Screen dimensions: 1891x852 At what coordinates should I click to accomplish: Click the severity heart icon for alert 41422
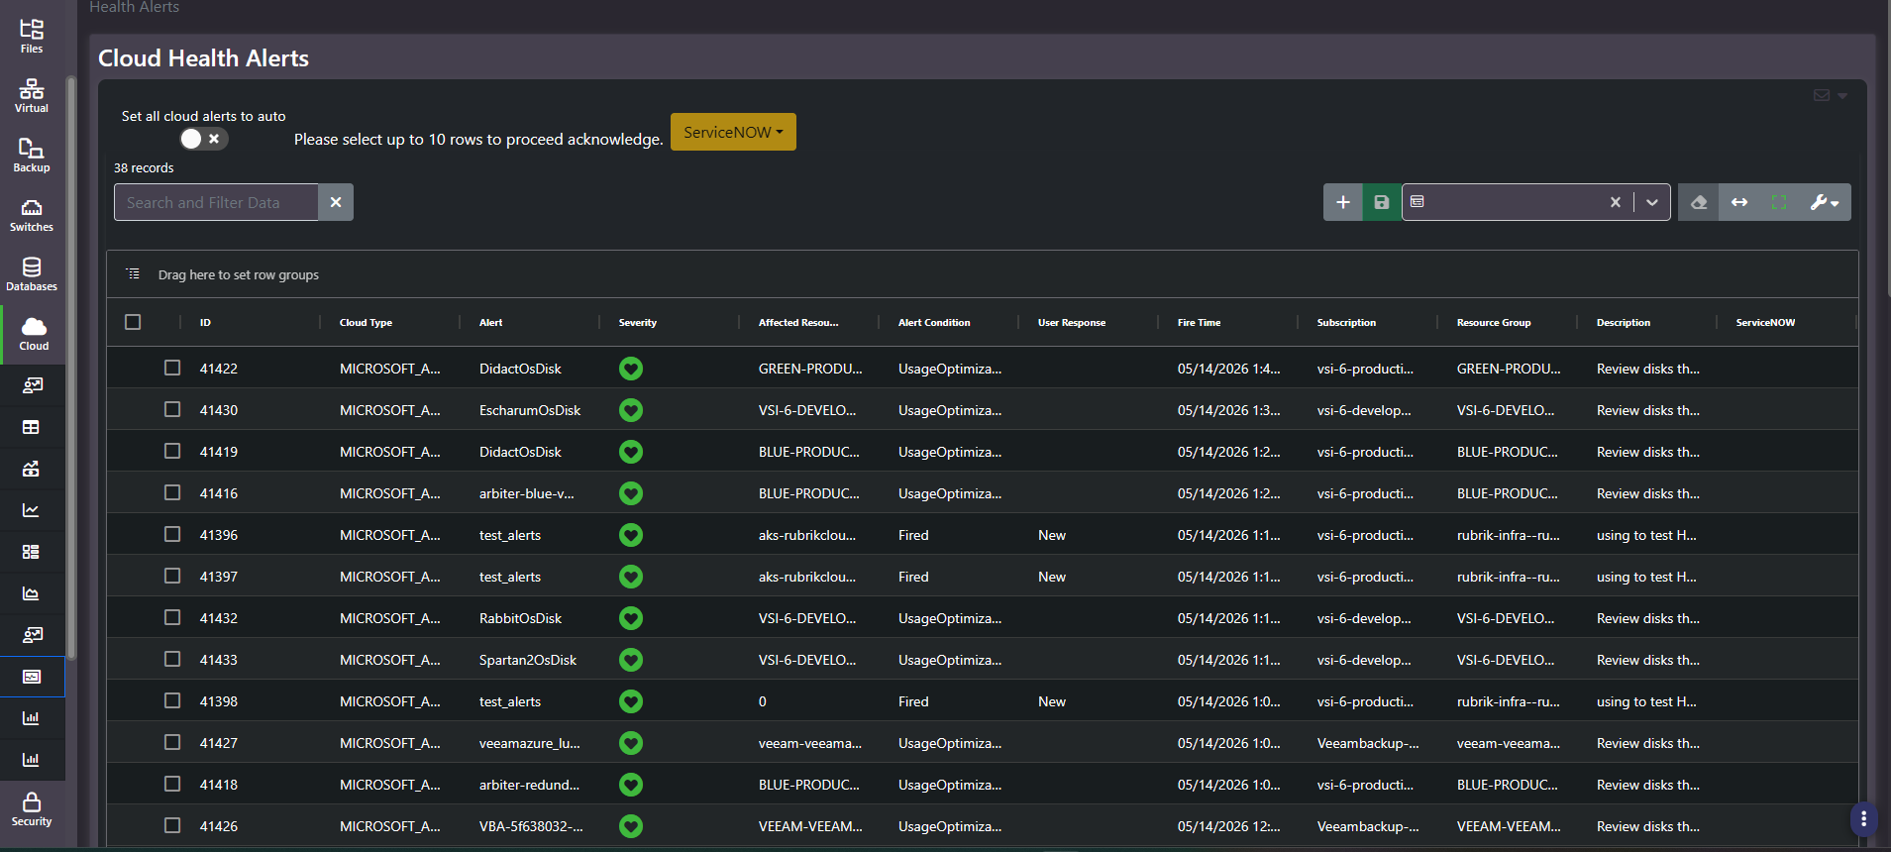(x=631, y=369)
